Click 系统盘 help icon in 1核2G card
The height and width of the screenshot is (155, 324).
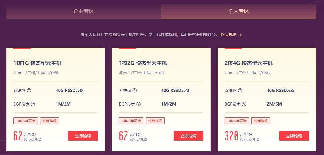pos(135,90)
